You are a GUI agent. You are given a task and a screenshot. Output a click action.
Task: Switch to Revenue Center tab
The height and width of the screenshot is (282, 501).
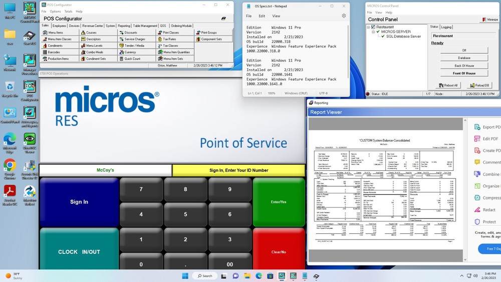(93, 26)
